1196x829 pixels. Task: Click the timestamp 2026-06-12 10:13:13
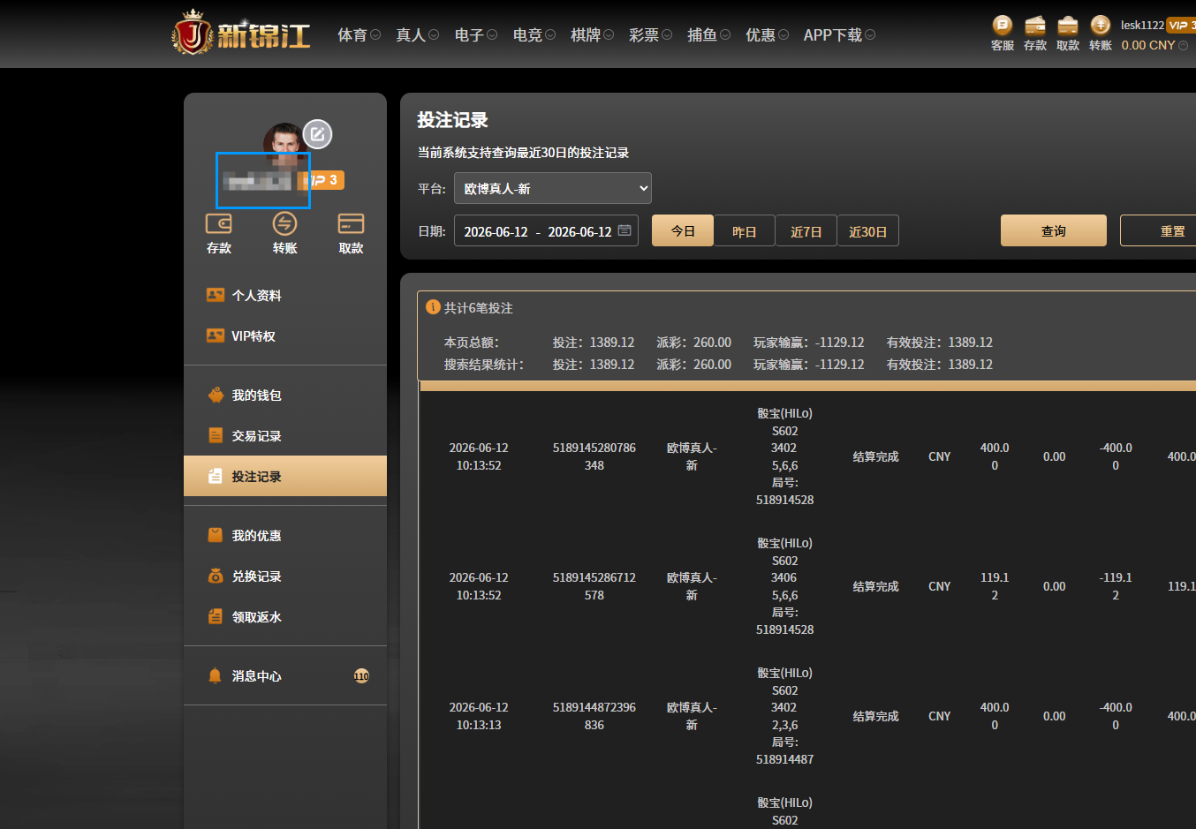[479, 716]
